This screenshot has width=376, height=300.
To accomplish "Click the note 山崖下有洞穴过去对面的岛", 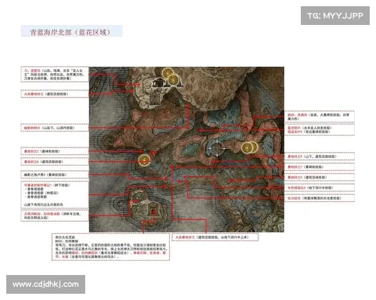I will (x=43, y=205).
